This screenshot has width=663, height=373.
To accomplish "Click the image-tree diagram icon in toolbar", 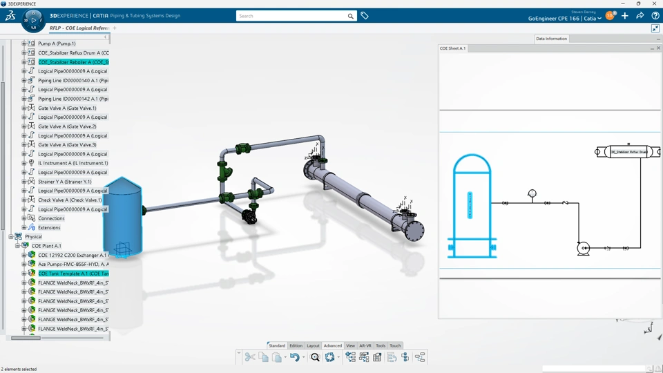I will click(364, 357).
